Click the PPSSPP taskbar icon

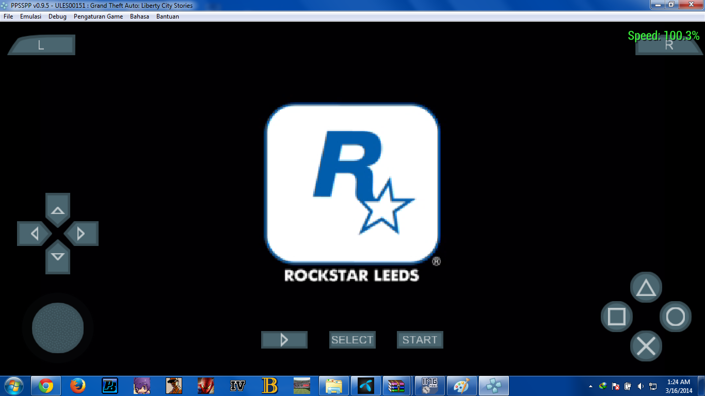[494, 386]
